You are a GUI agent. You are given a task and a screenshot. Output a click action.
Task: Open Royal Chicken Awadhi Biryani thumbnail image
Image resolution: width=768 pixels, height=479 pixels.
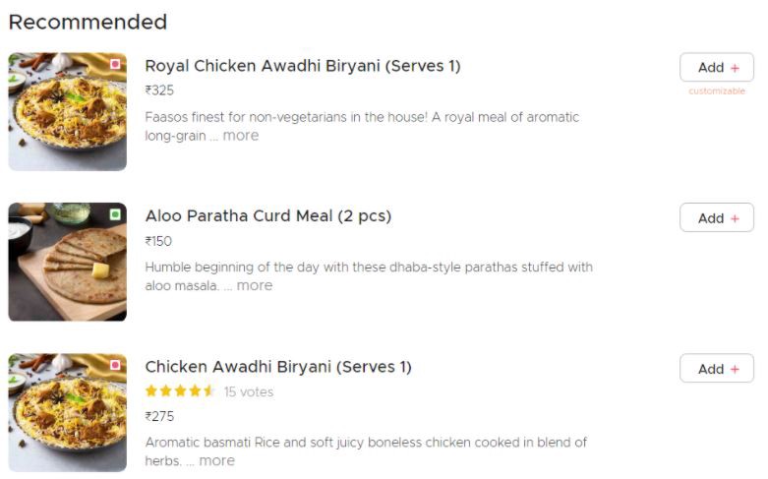[67, 112]
